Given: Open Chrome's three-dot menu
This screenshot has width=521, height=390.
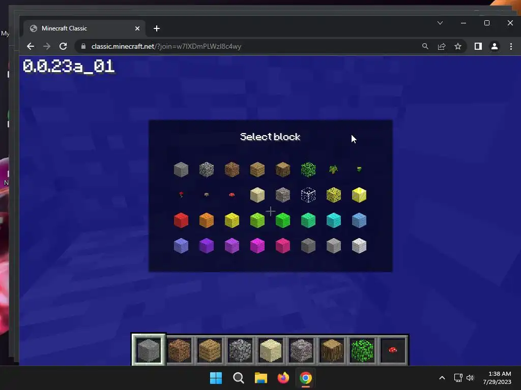Looking at the screenshot, I should (x=511, y=46).
